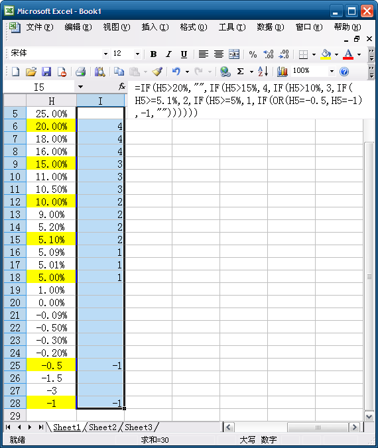
Task: Apply Percent Style with the % icon
Action: point(253,54)
